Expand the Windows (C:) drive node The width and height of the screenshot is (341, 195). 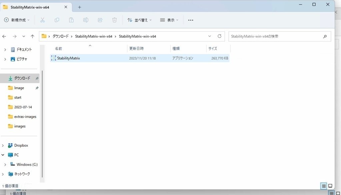point(5,165)
